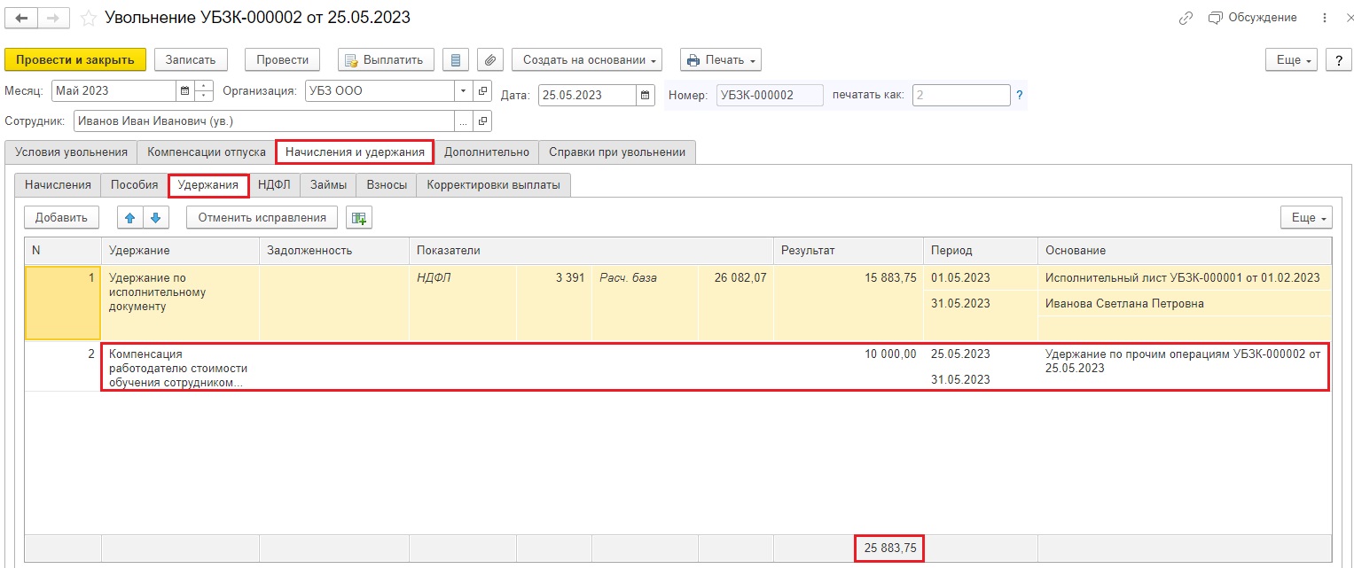The height and width of the screenshot is (568, 1354).
Task: Open the top Еще menu
Action: point(1291,59)
